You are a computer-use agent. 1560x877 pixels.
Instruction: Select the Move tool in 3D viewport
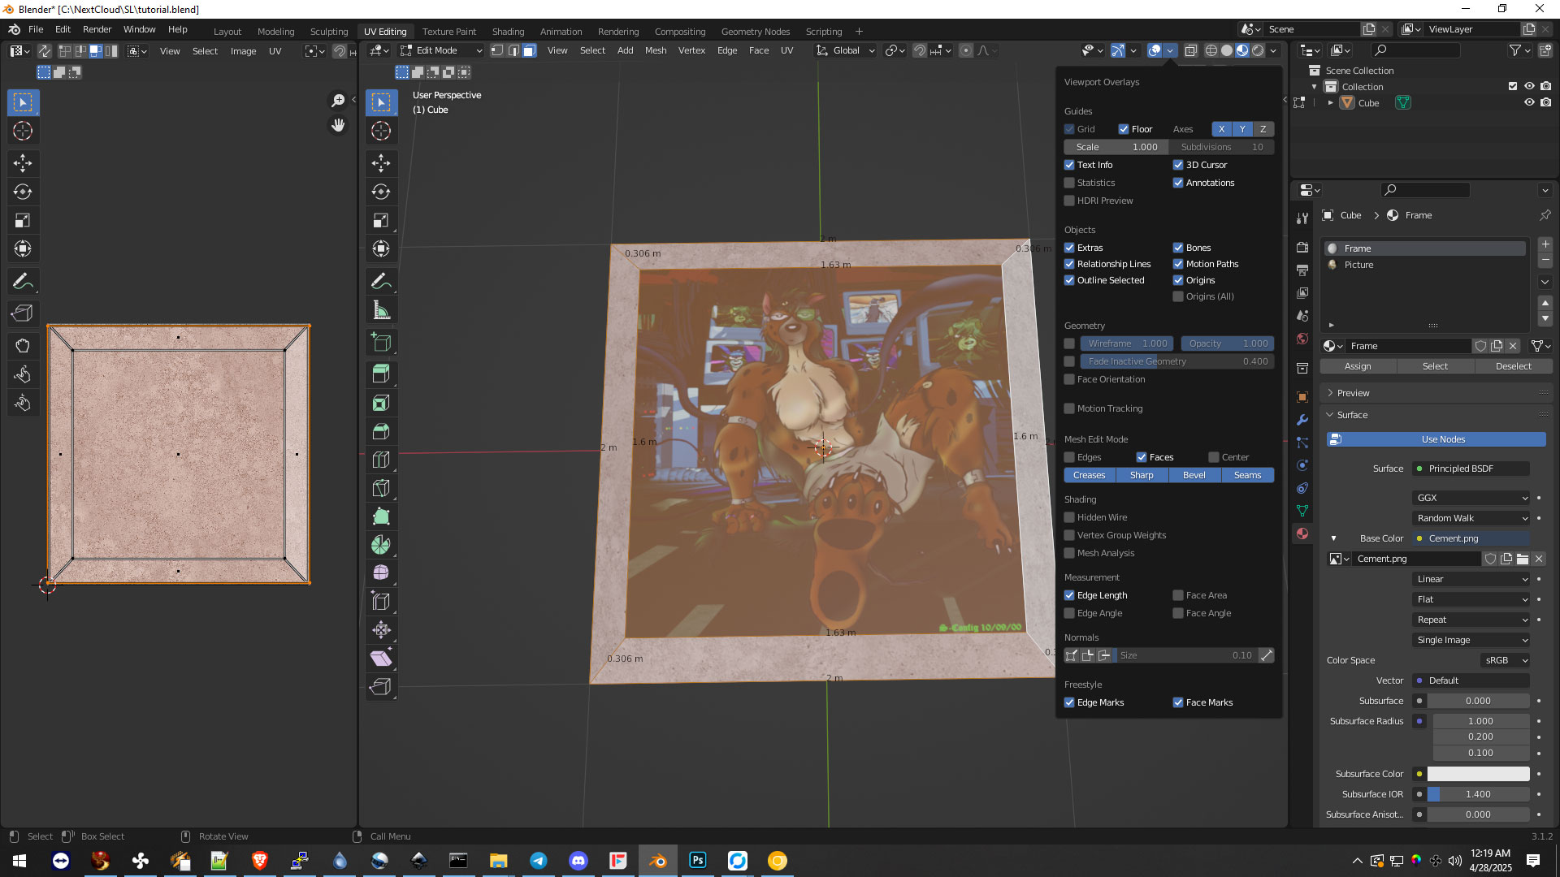[x=381, y=163]
